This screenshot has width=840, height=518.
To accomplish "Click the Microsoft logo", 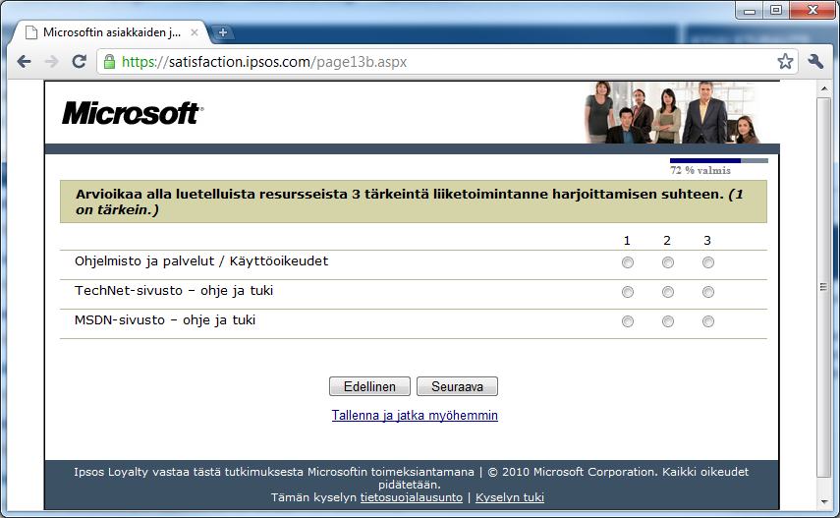I will tap(132, 114).
